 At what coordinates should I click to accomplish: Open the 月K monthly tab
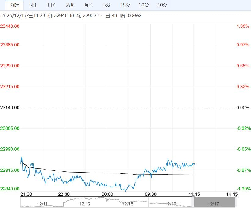[x=88, y=5]
